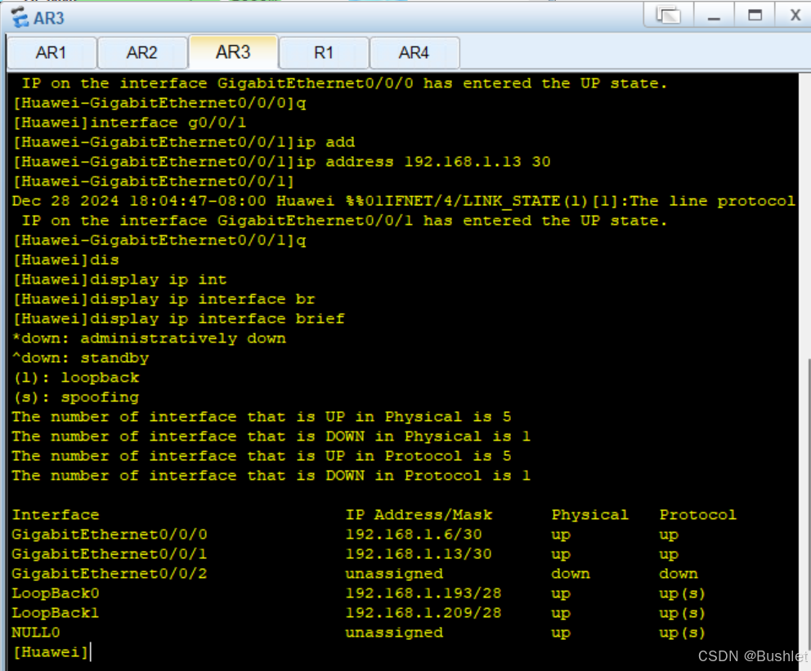Image resolution: width=811 pixels, height=671 pixels.
Task: Click the AR3 window title icon
Action: point(20,18)
